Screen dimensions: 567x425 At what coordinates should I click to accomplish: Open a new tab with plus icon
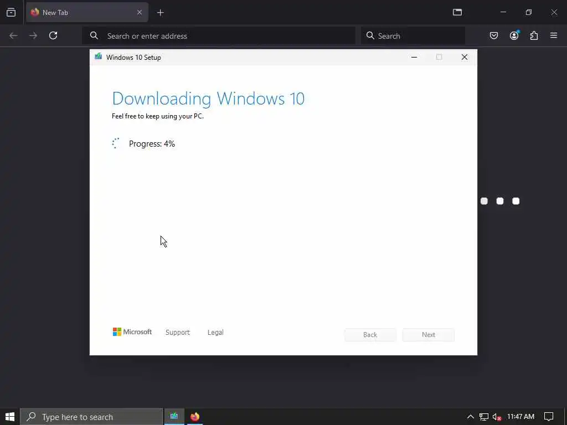point(161,13)
